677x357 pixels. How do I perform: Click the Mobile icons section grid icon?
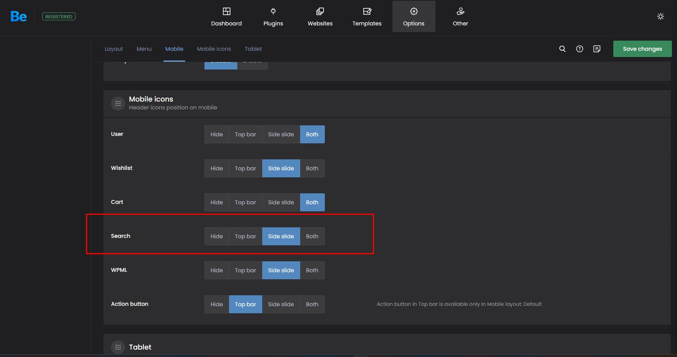point(118,104)
